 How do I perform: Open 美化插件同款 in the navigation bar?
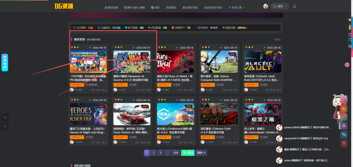point(190,8)
